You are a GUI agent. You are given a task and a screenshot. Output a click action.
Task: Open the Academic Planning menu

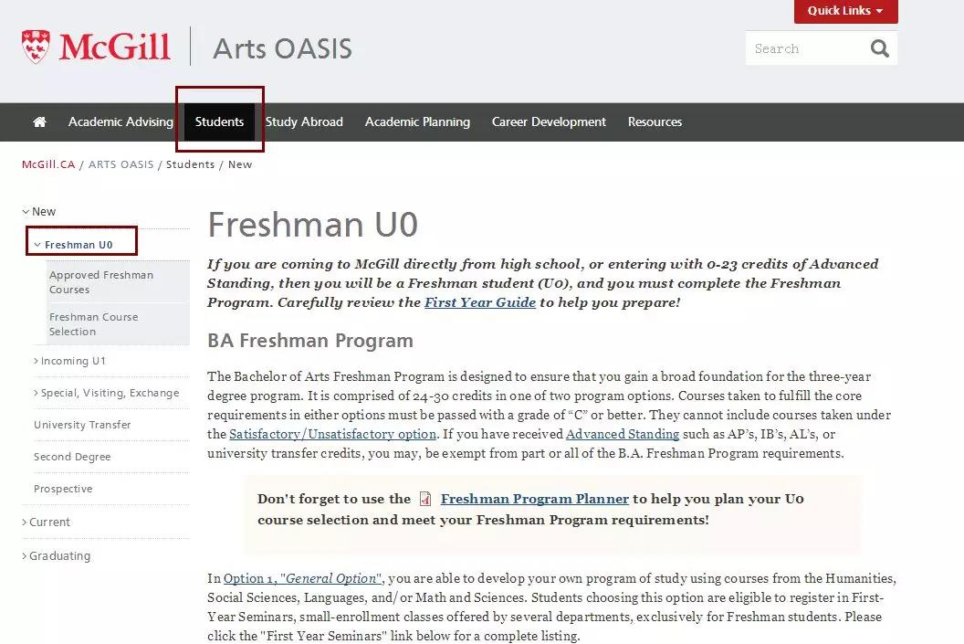[x=417, y=121]
